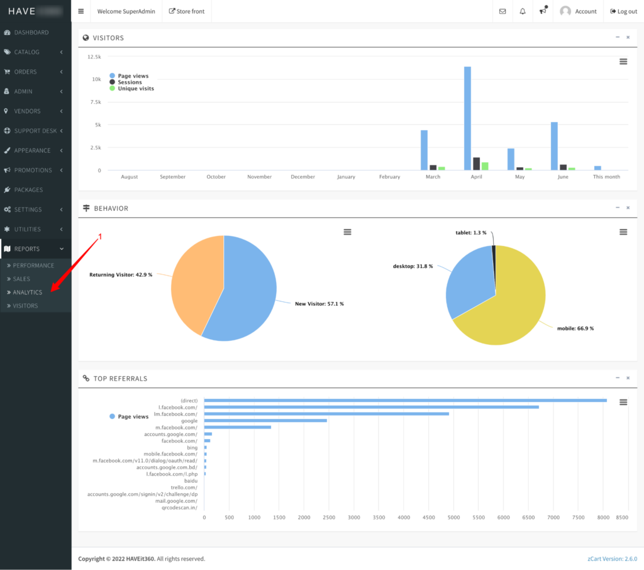
Task: Open the Store front link
Action: (x=187, y=11)
